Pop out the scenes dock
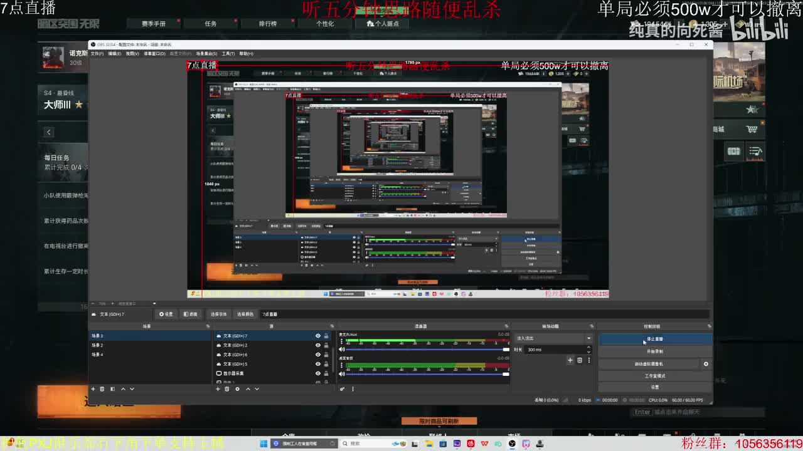 coord(208,326)
